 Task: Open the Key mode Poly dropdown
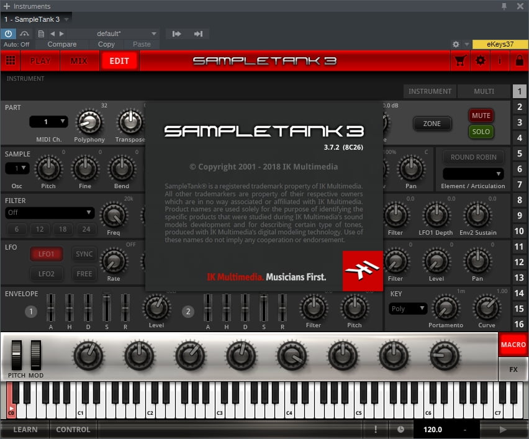(x=408, y=309)
